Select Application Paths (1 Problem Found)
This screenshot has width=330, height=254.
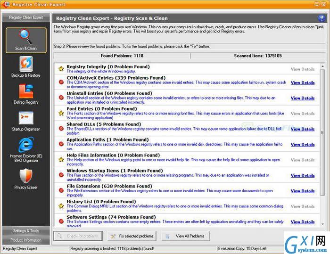[x=107, y=140]
